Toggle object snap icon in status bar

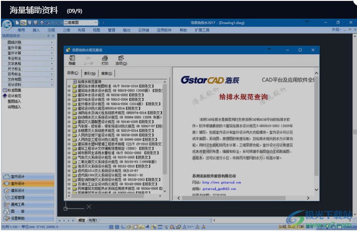(136, 227)
